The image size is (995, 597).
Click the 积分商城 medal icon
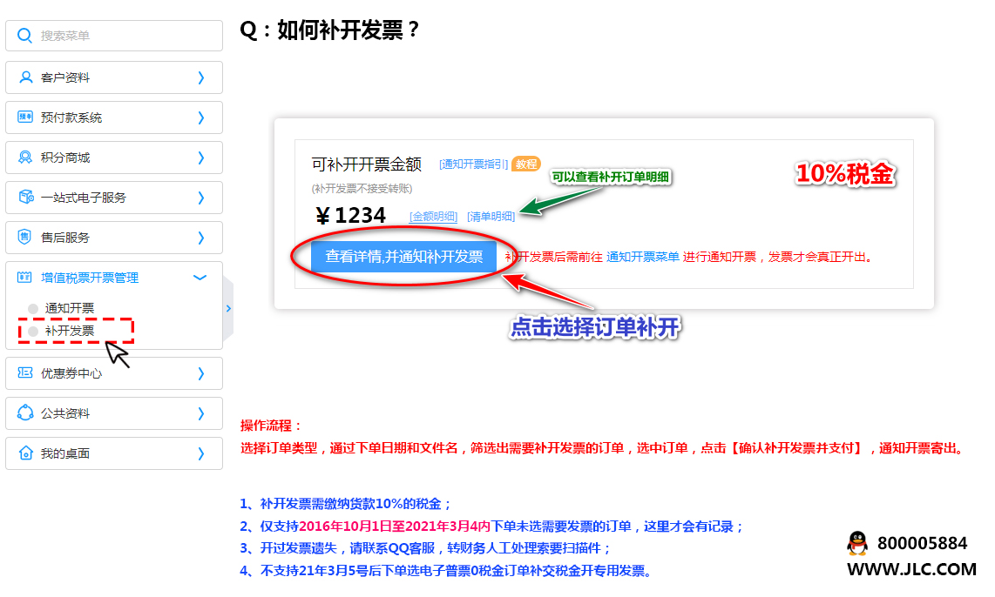(24, 158)
